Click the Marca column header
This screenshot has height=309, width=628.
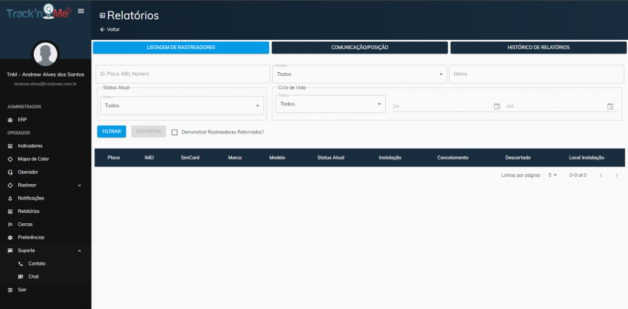tap(235, 158)
